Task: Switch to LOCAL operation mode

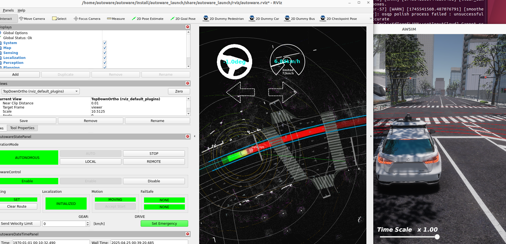Action: click(90, 161)
